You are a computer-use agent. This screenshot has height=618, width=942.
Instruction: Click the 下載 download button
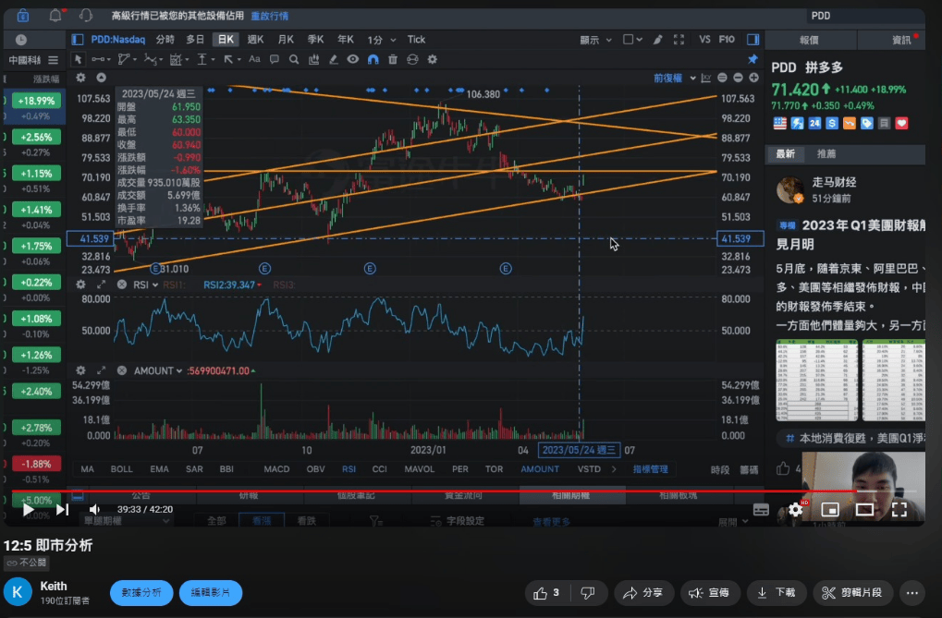pos(776,593)
